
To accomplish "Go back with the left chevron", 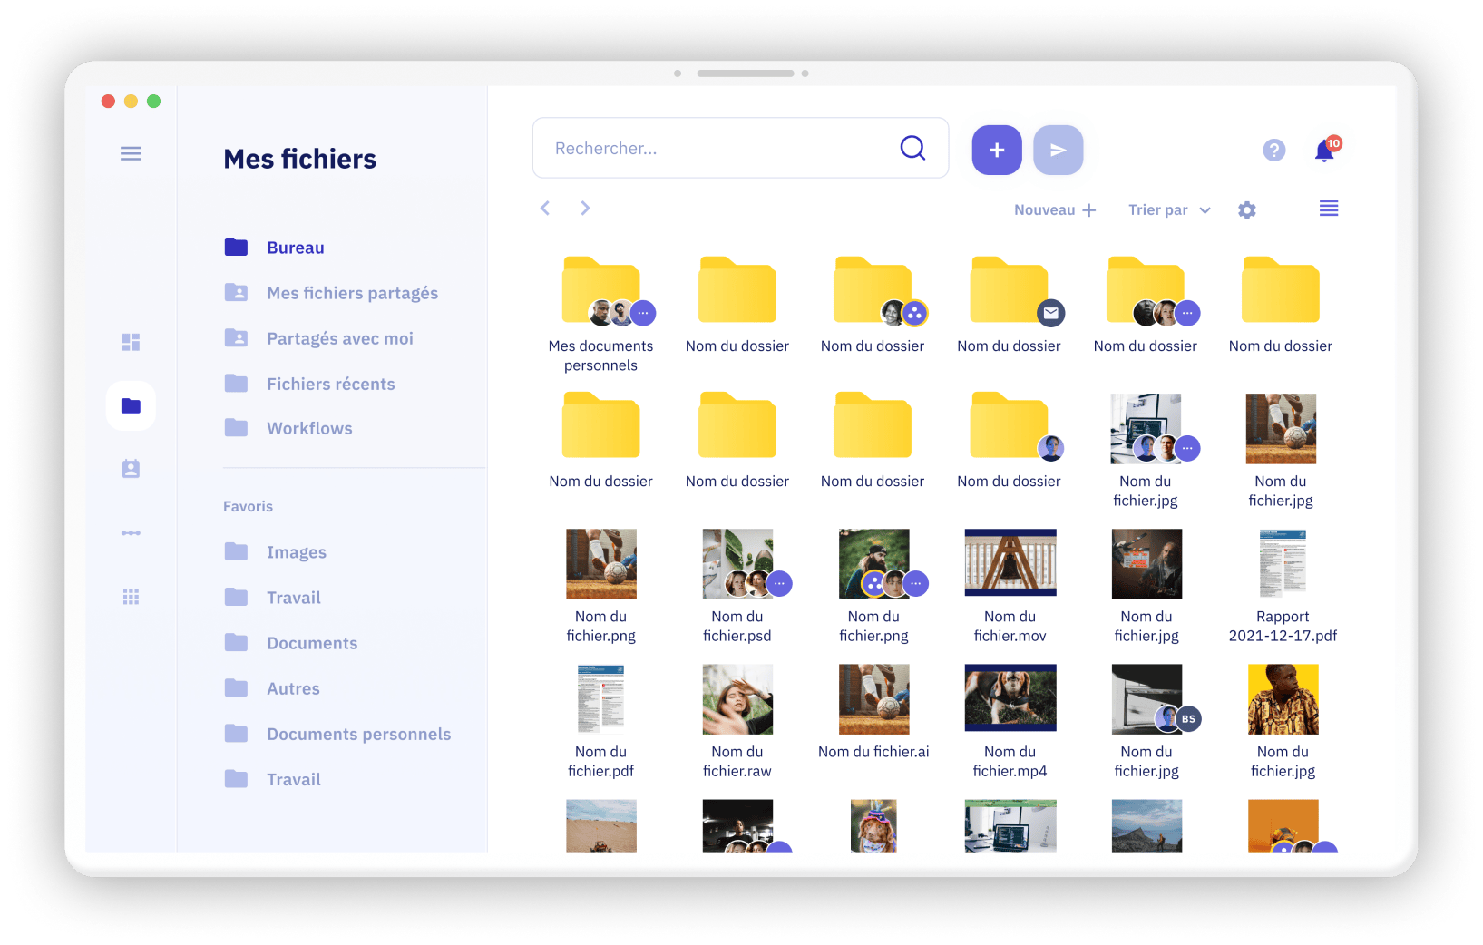I will click(x=545, y=209).
